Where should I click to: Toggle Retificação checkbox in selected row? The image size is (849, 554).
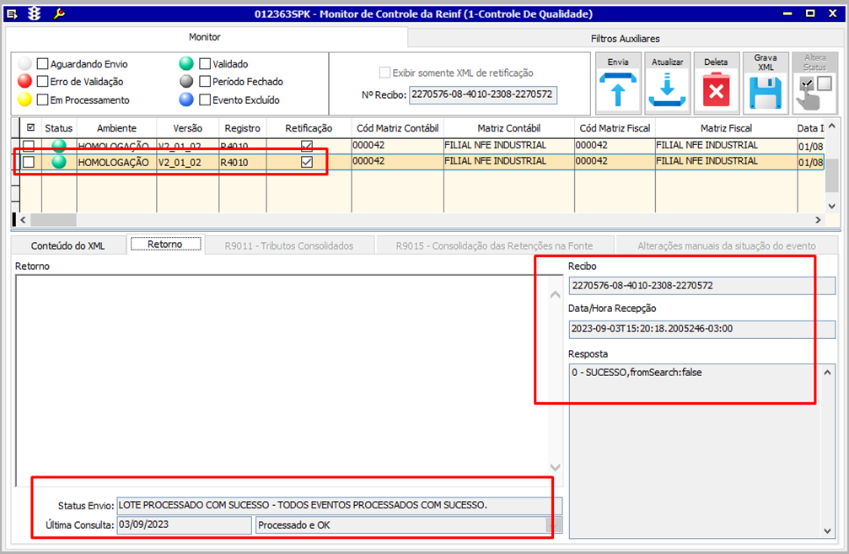[x=307, y=162]
